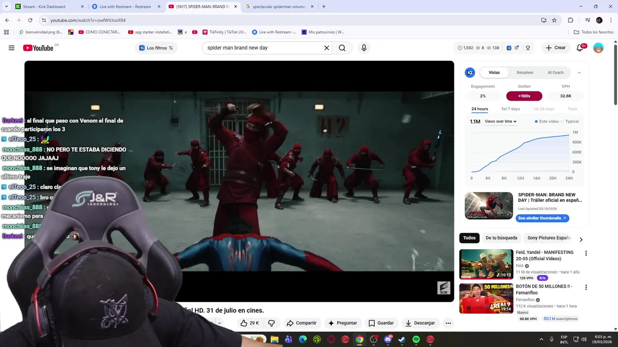
Task: Switch to the Vistas tab
Action: point(494,73)
